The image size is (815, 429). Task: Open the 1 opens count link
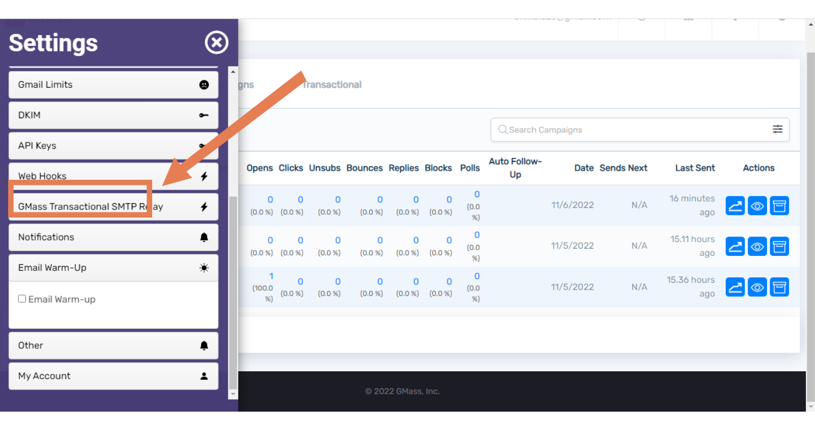point(271,276)
